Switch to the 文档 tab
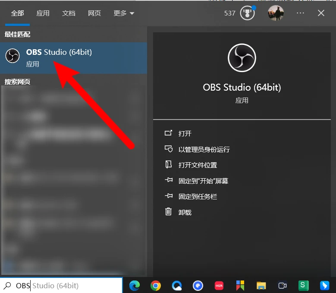336x293 pixels. [x=69, y=13]
